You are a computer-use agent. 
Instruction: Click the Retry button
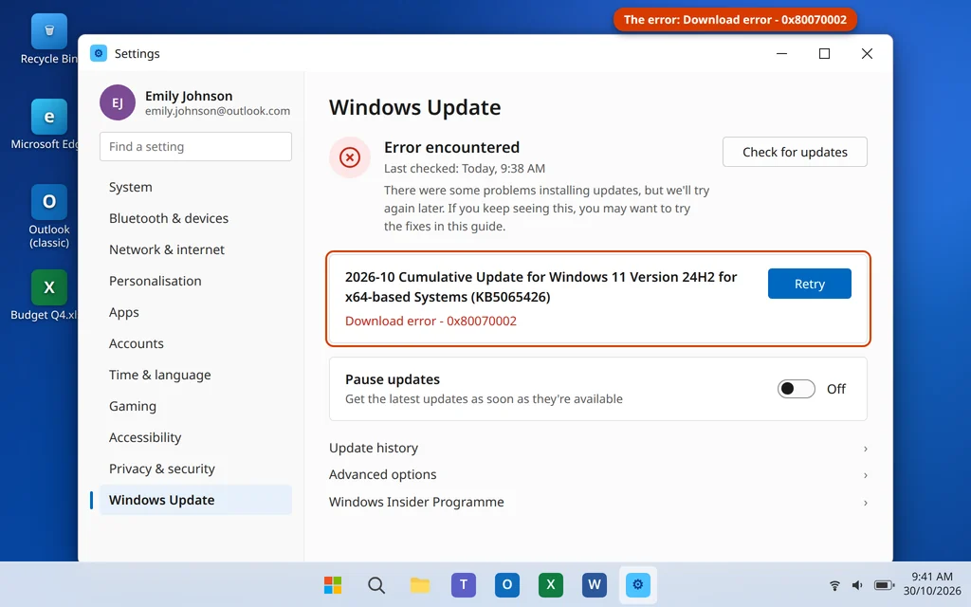[810, 284]
